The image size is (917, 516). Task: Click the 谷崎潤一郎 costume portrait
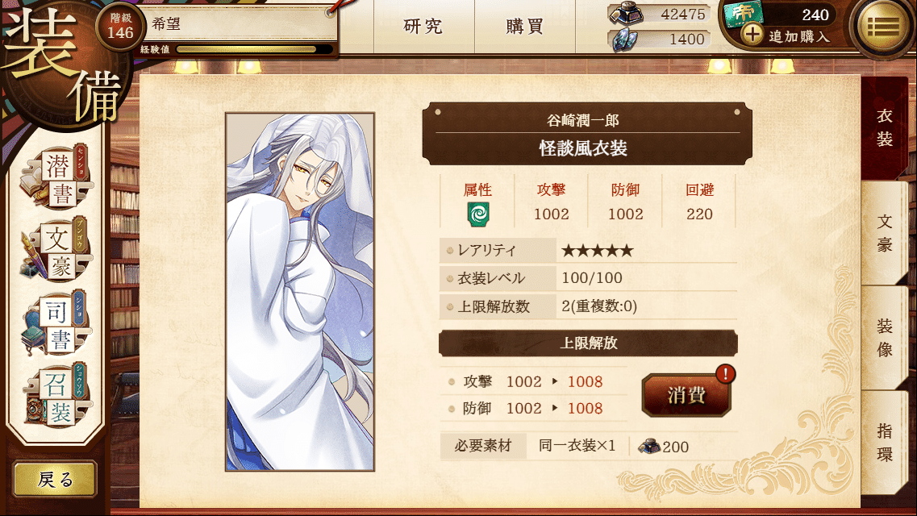tap(300, 292)
